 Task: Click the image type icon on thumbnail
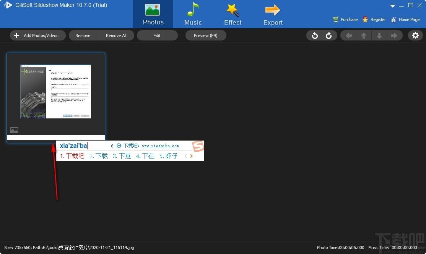tap(14, 130)
